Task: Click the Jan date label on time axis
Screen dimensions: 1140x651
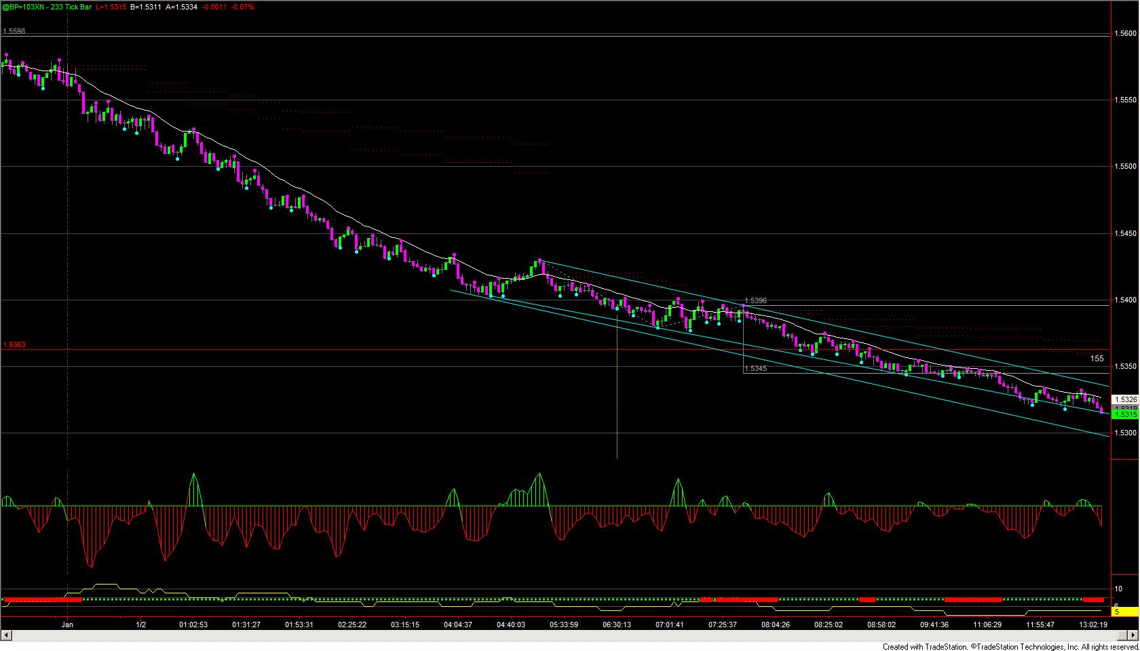Action: pyautogui.click(x=67, y=625)
